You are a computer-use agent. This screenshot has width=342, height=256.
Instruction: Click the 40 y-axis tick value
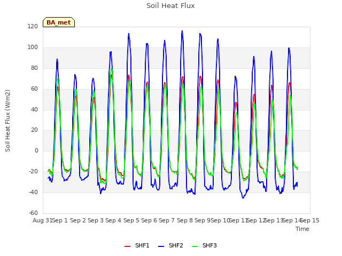(x=34, y=109)
